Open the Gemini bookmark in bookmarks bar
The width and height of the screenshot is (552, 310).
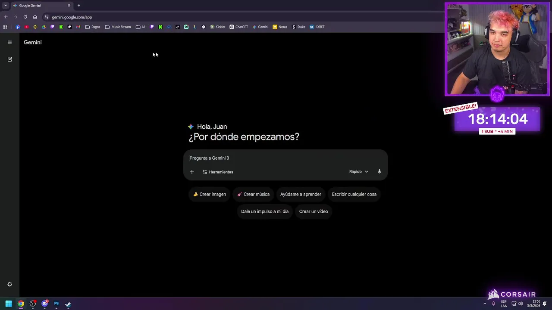pos(260,27)
